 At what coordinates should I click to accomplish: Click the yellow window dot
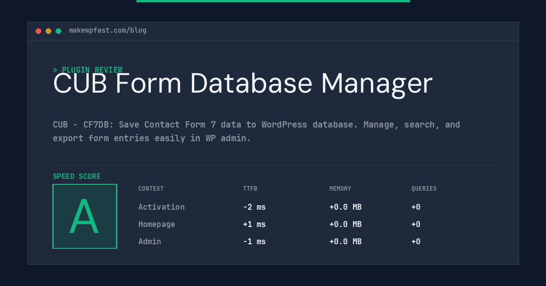48,31
